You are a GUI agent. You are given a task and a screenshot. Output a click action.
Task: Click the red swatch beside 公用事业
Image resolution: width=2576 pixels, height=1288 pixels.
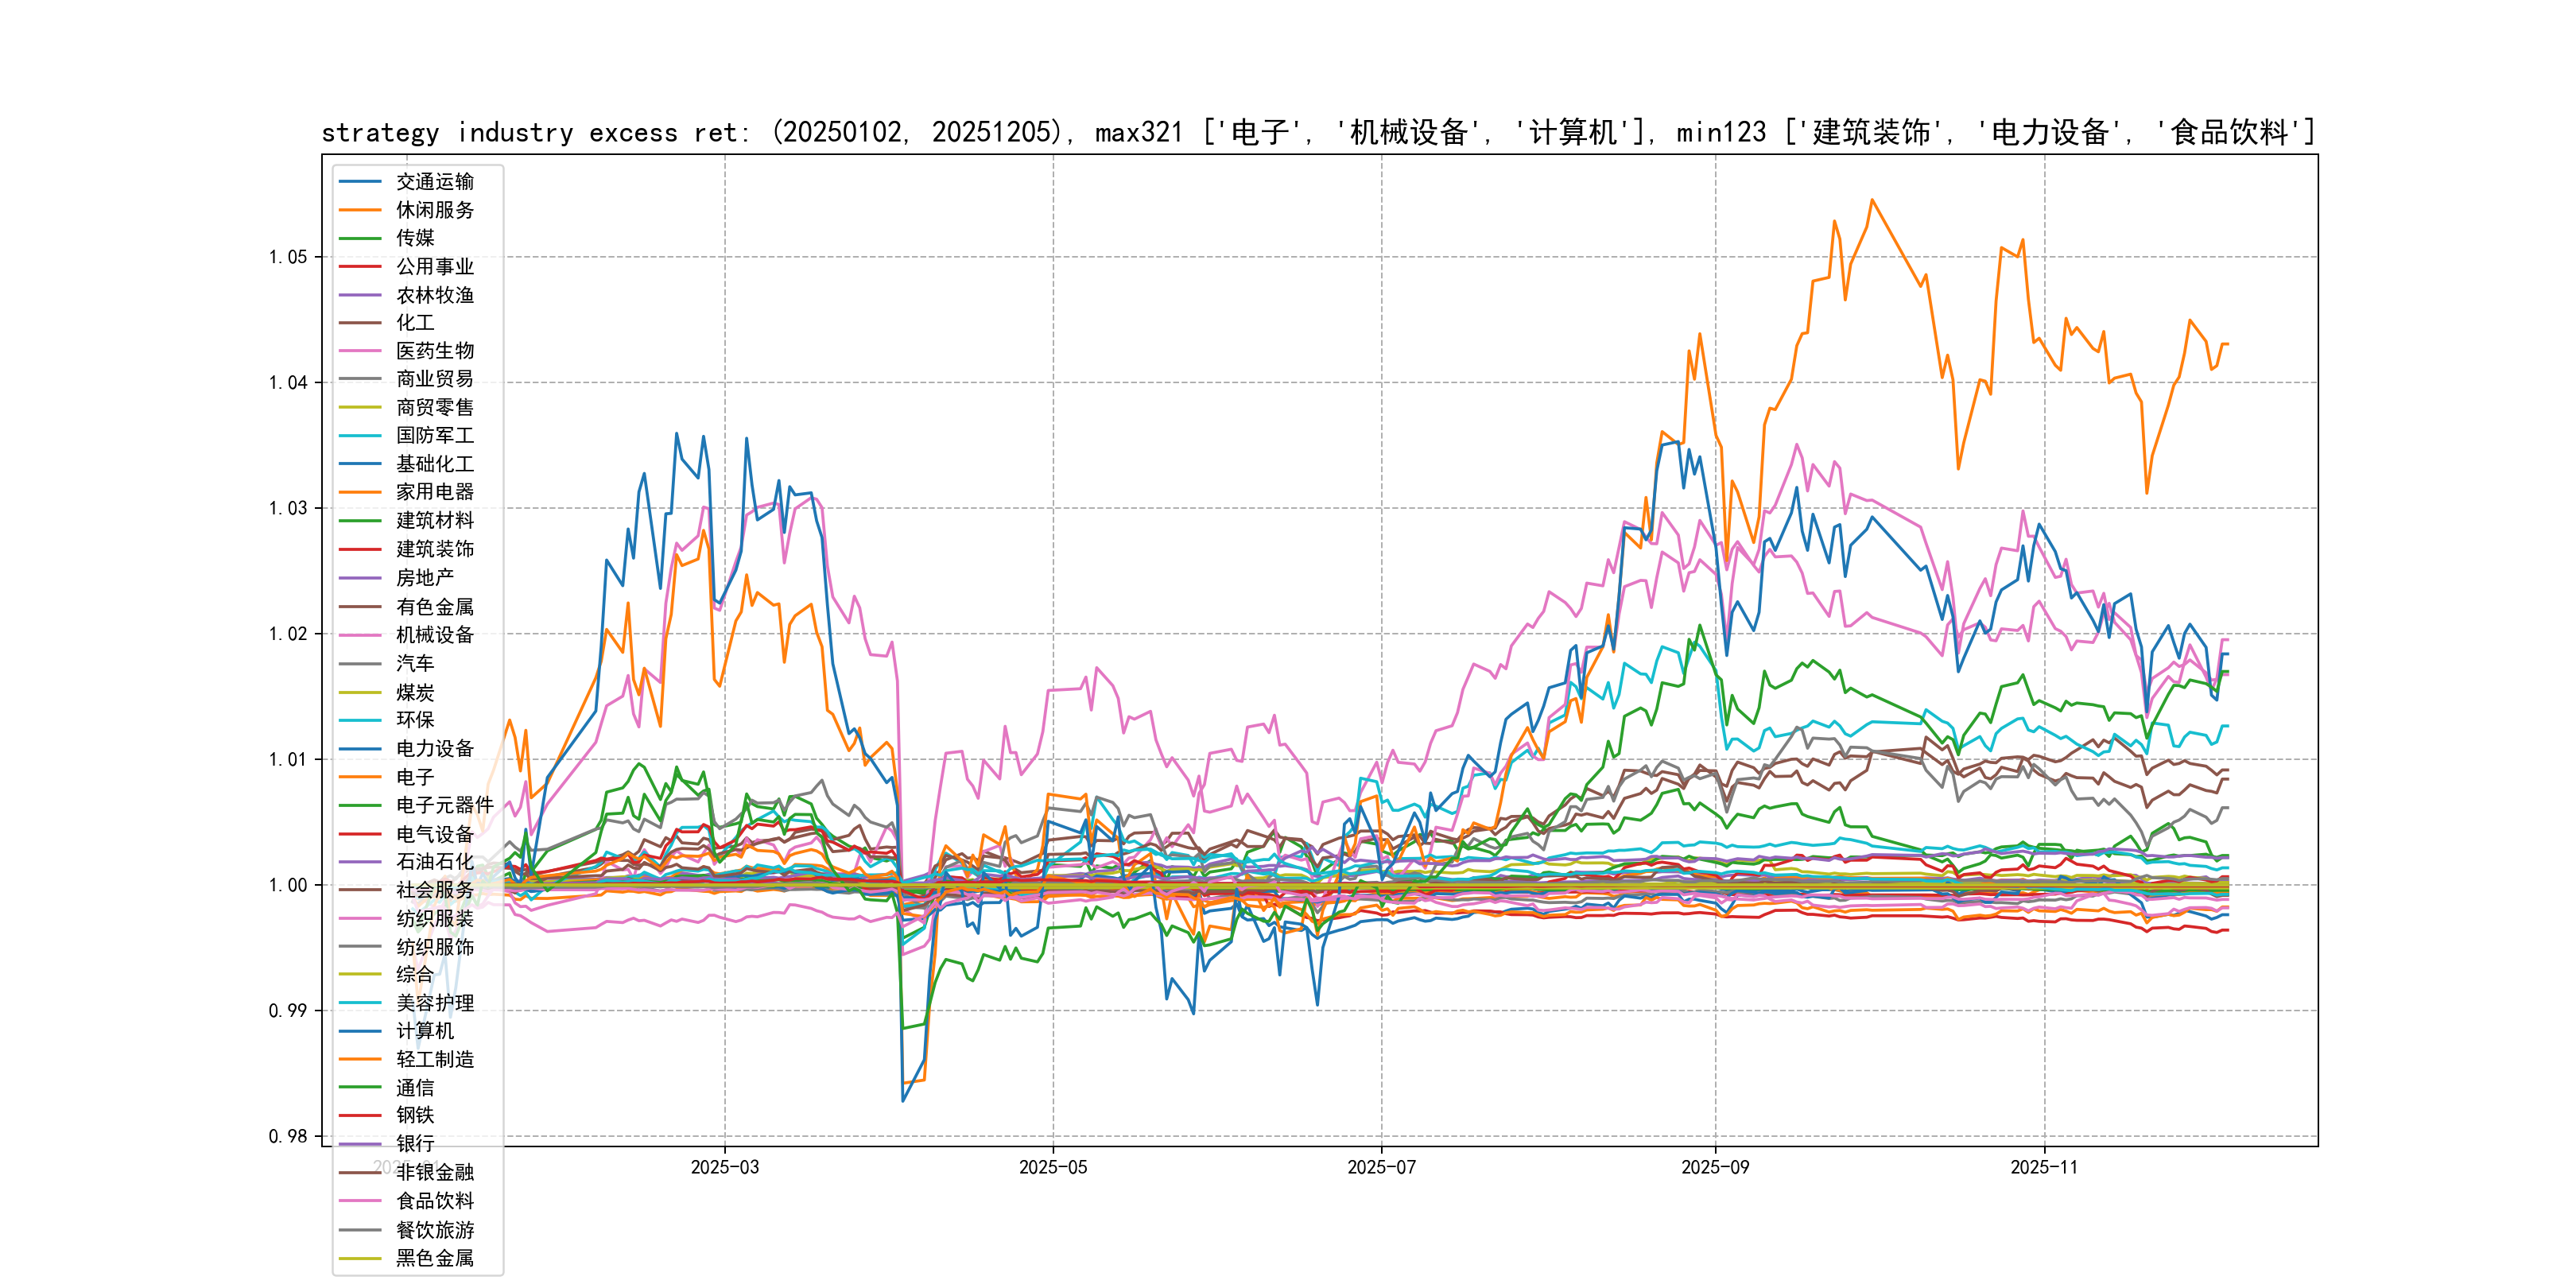point(360,266)
